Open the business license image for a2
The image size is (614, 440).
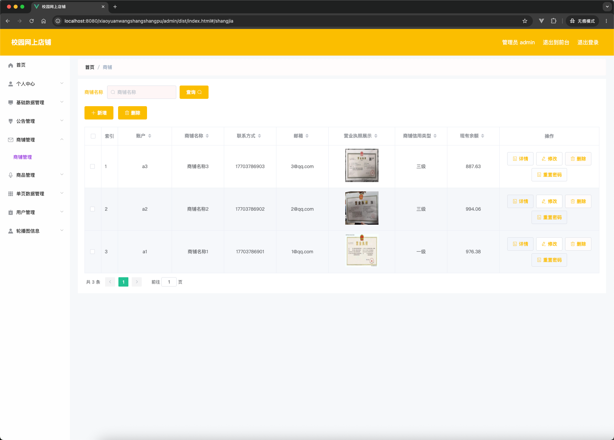(362, 208)
